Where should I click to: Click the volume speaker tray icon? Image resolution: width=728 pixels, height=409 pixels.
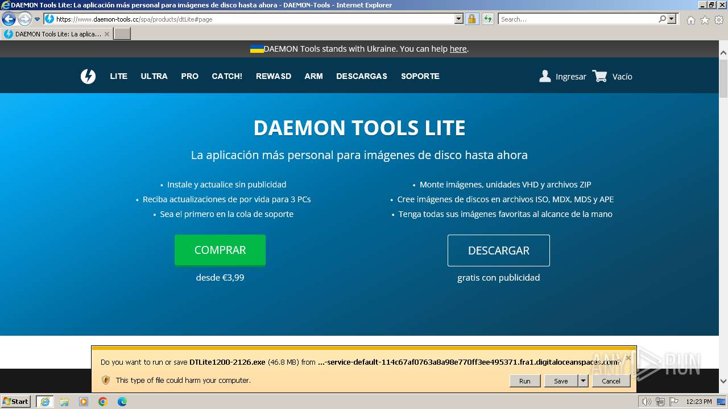coord(647,402)
